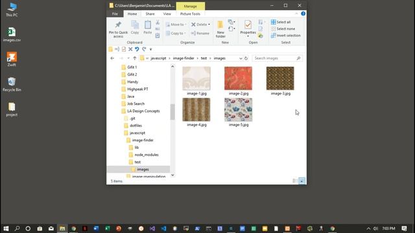Open the Windows Start menu

6,228
